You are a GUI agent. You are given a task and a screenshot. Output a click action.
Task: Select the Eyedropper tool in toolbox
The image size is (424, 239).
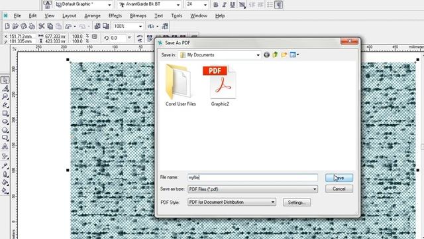(5, 165)
